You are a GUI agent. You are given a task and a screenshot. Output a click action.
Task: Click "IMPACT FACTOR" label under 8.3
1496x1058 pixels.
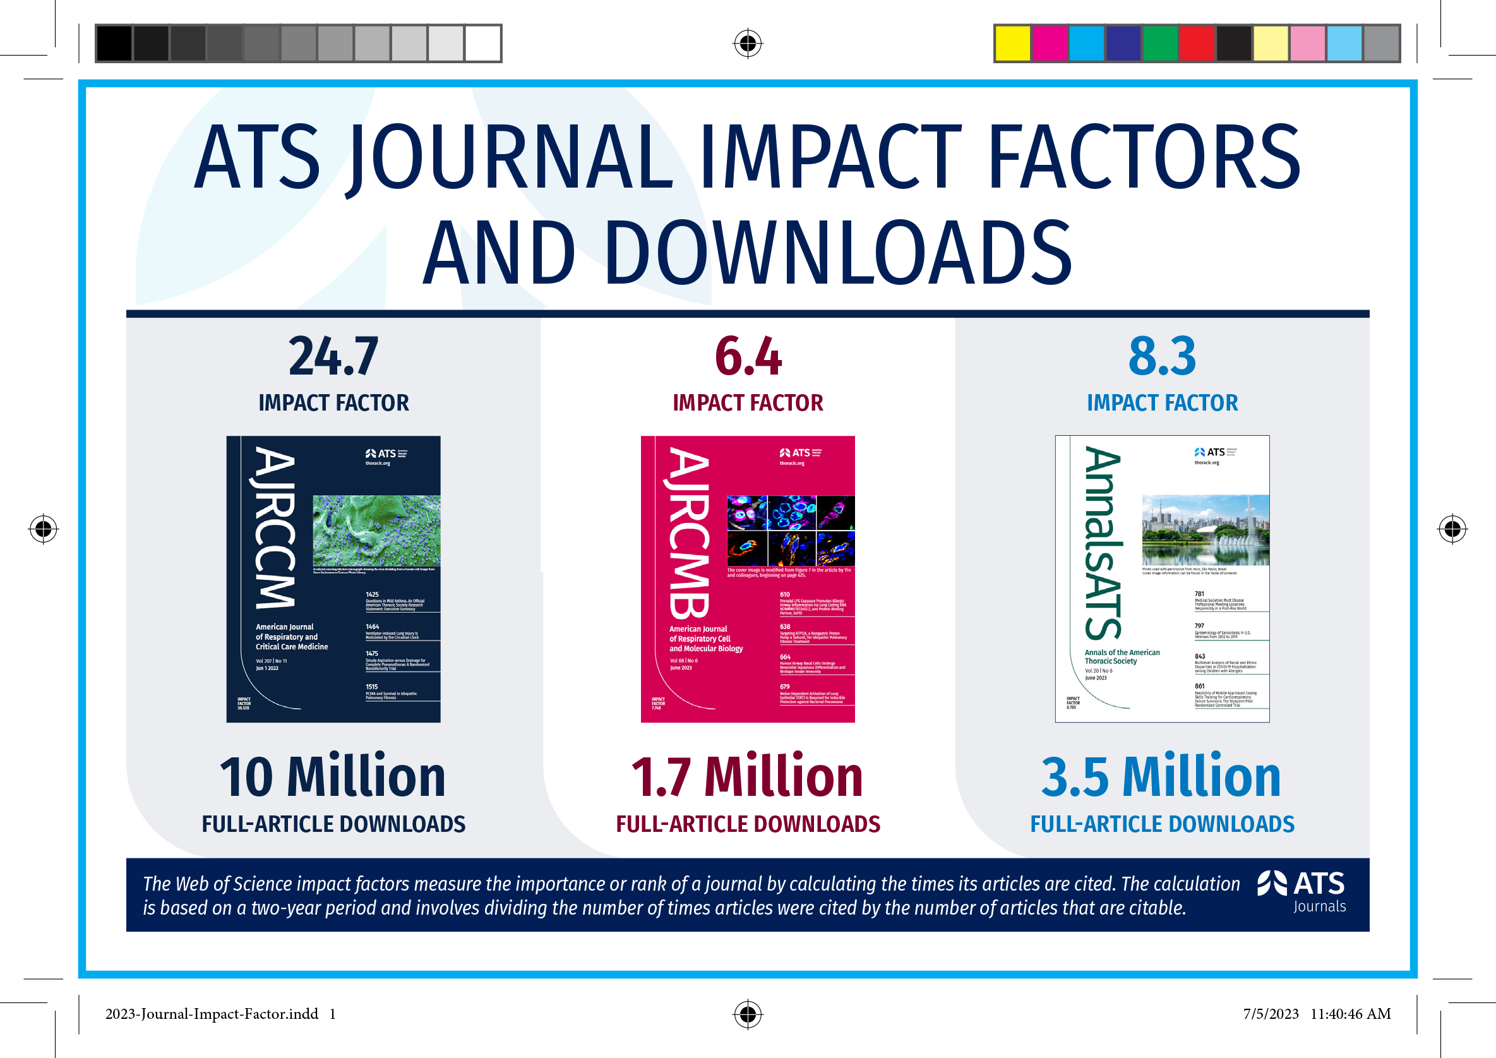click(1163, 403)
